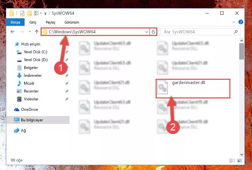This screenshot has height=170, width=252.
Task: Click the Properties icon in the quick access toolbar
Action: pos(22,13)
